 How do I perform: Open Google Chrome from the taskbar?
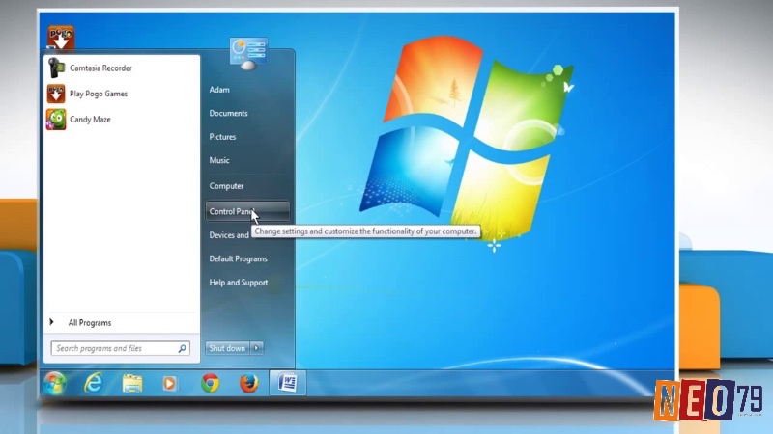210,383
